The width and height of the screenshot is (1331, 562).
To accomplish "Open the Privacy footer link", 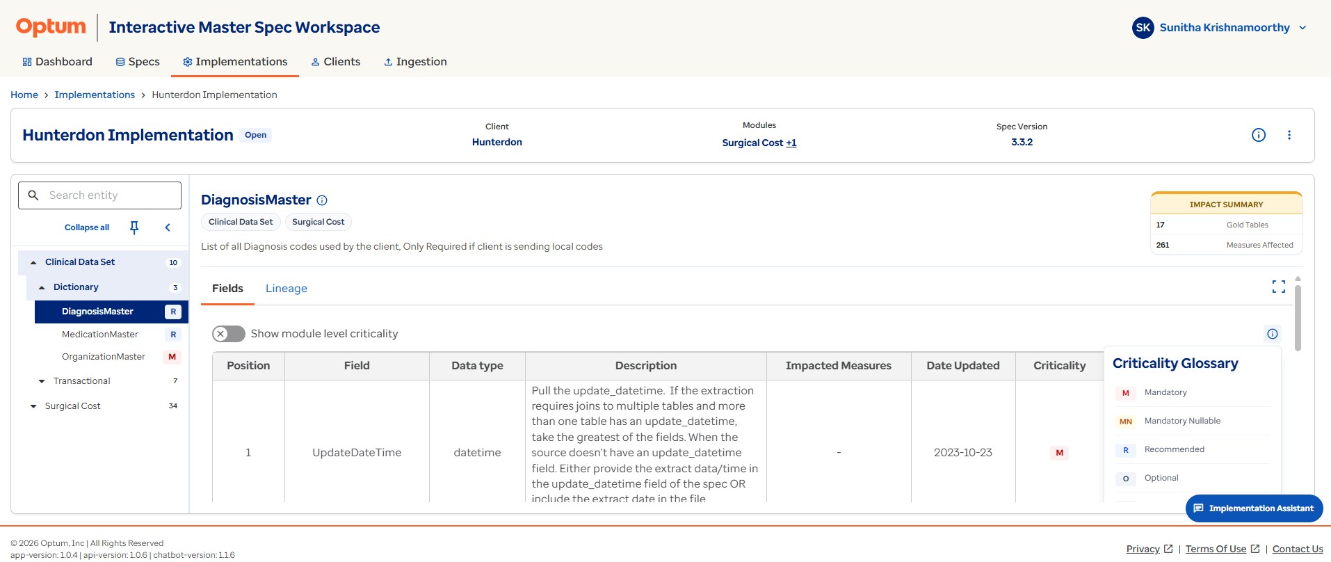I will (x=1149, y=549).
